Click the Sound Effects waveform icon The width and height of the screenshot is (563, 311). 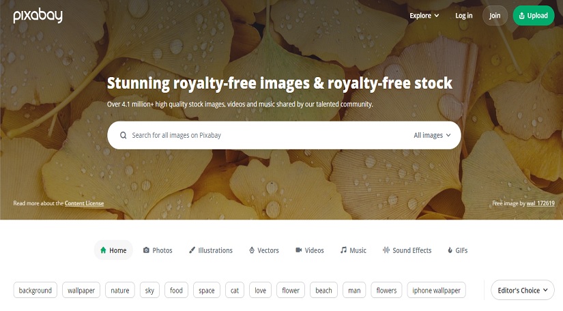coord(386,250)
